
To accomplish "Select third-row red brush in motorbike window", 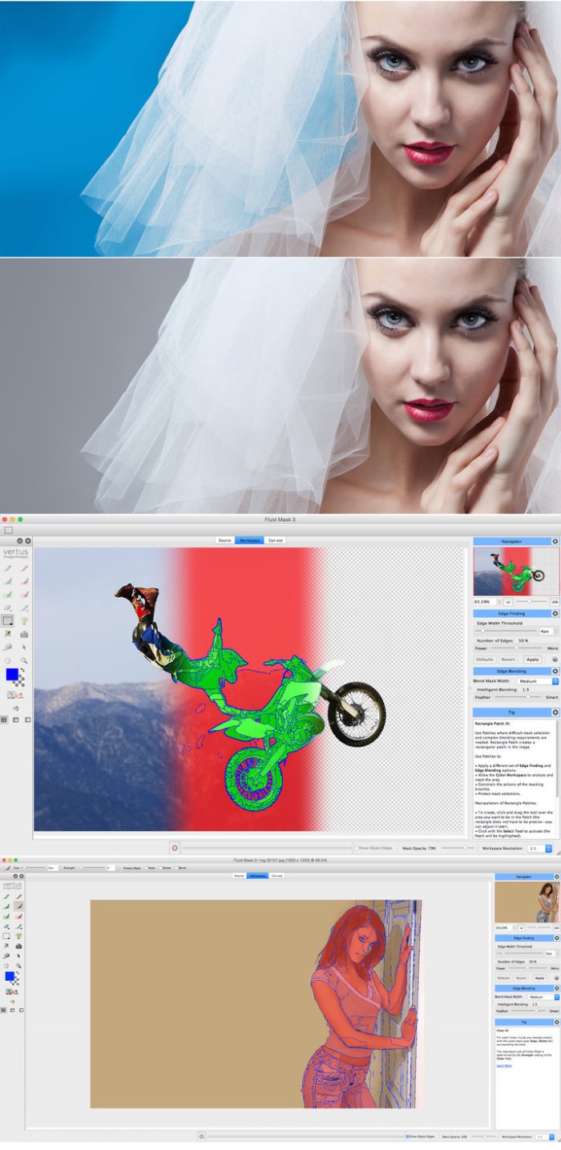I will coord(24,595).
